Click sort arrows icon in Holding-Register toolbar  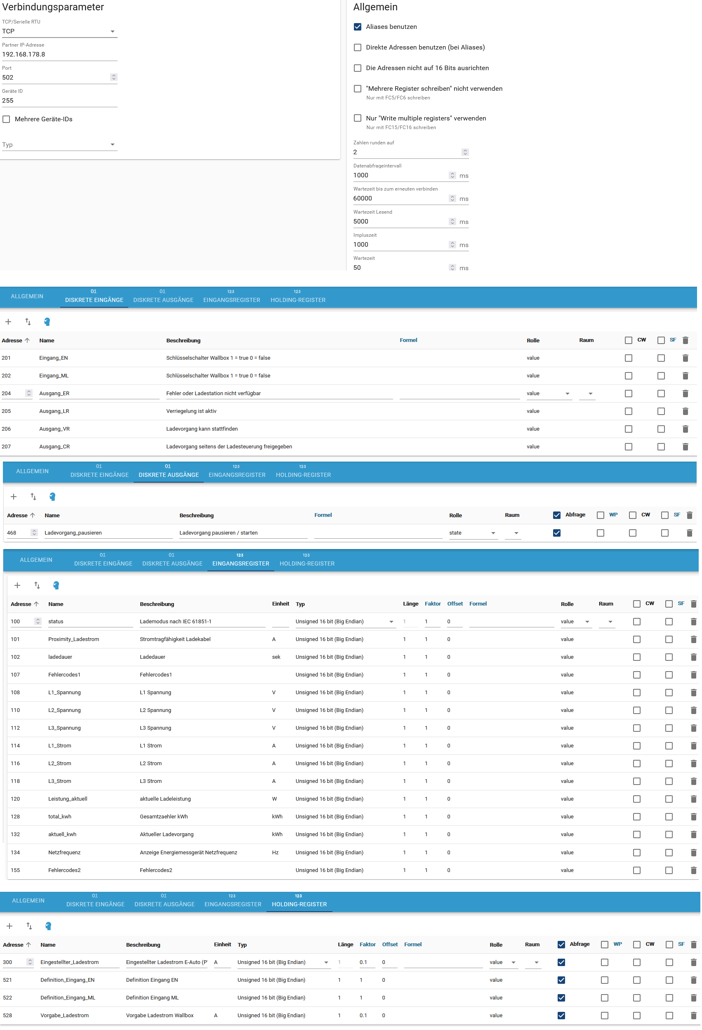[29, 926]
